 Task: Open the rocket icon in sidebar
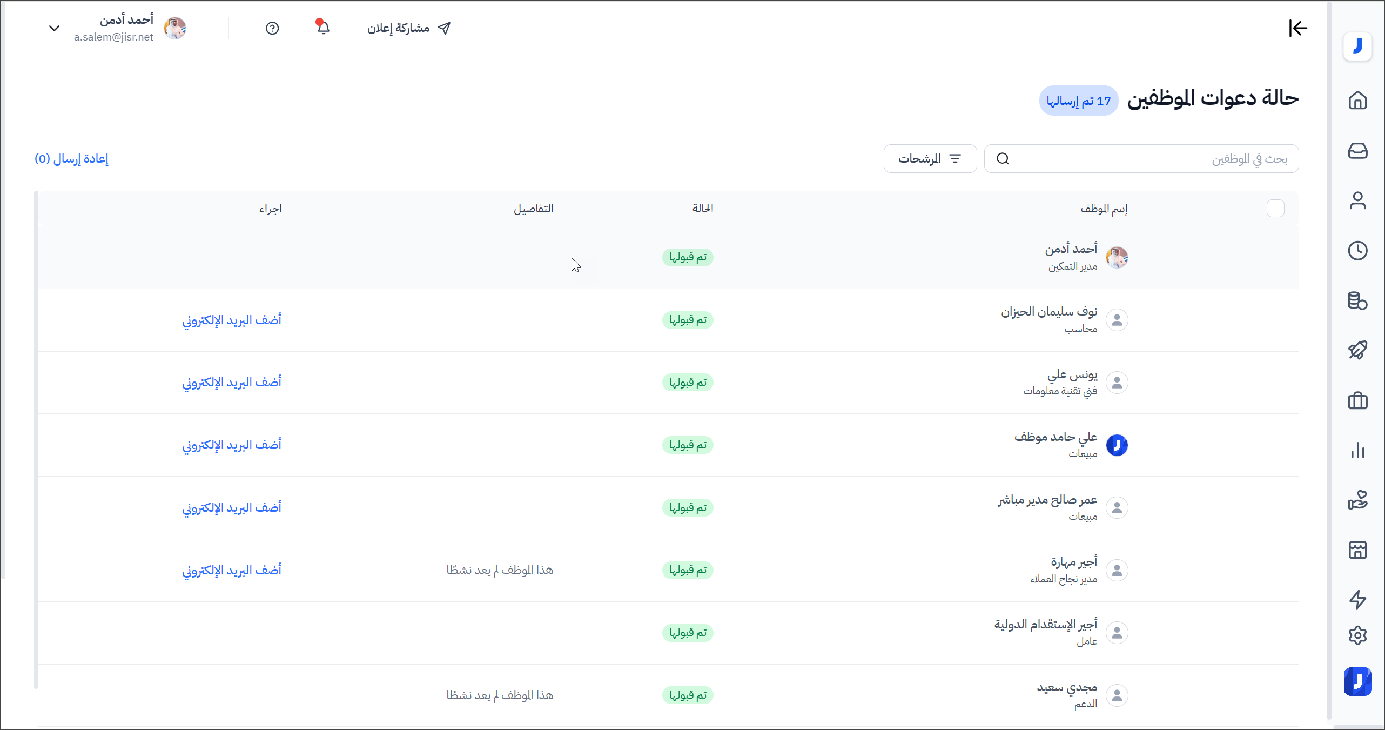click(1357, 350)
